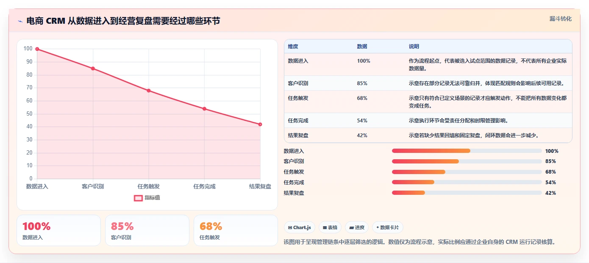Select the Chart.js chip
Viewport: 589px width, 263px height.
pyautogui.click(x=300, y=227)
